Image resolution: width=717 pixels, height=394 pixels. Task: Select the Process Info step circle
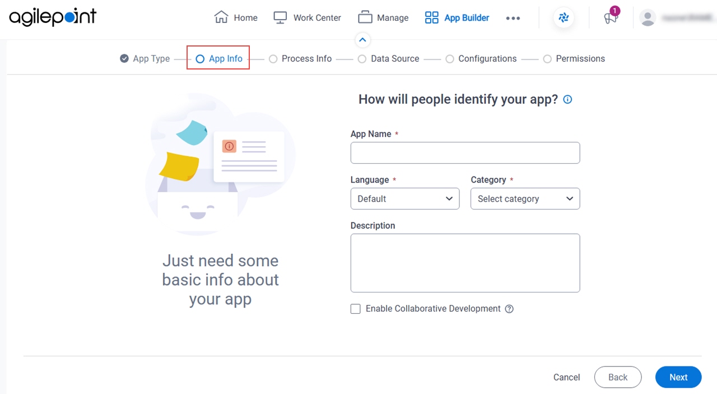[273, 59]
